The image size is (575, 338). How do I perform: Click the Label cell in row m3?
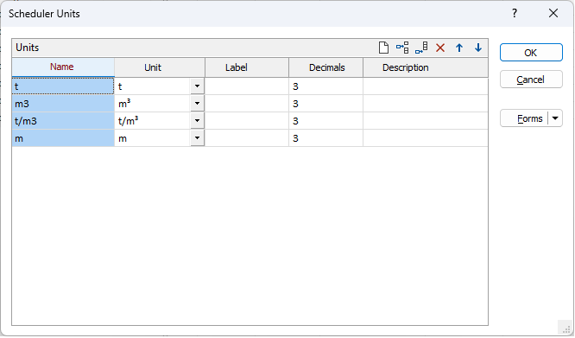click(x=247, y=104)
